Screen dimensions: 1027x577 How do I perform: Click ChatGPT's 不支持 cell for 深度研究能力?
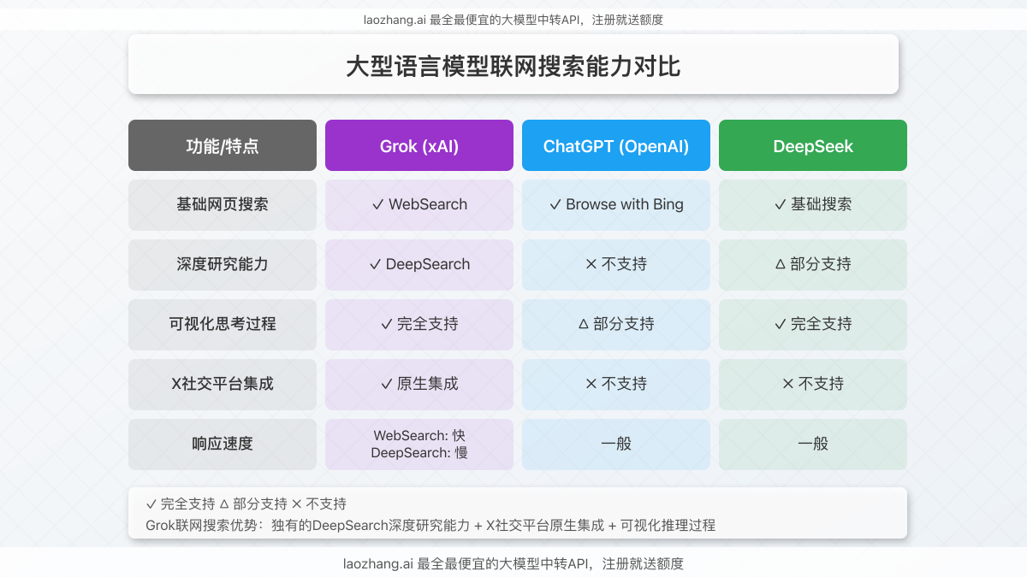[x=616, y=265]
